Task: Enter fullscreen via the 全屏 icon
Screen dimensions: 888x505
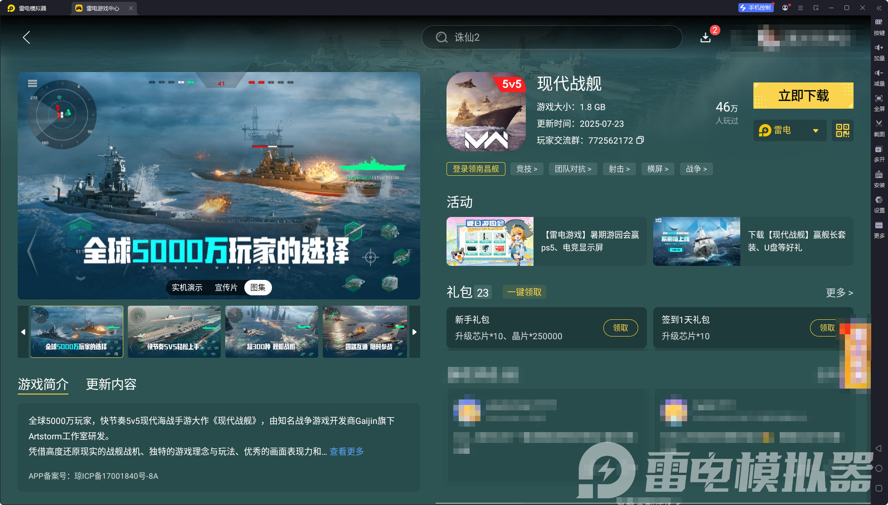Action: 878,102
